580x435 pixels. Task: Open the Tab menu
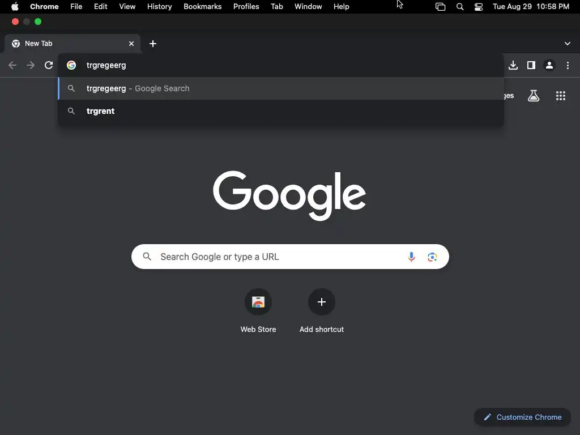[x=276, y=7]
